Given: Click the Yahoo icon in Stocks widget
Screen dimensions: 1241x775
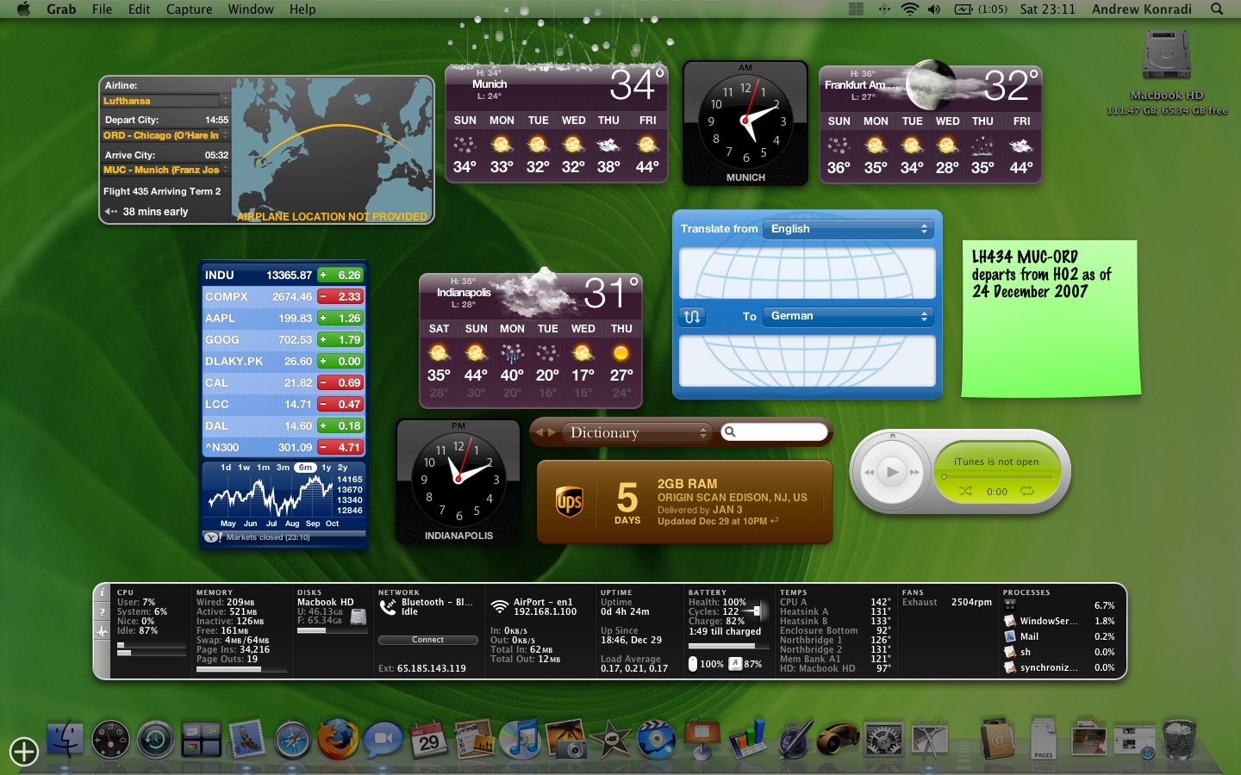Looking at the screenshot, I should coord(212,536).
